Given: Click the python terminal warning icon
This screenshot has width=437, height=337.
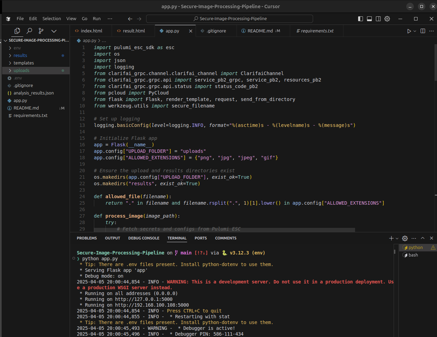Looking at the screenshot, I should [433, 248].
